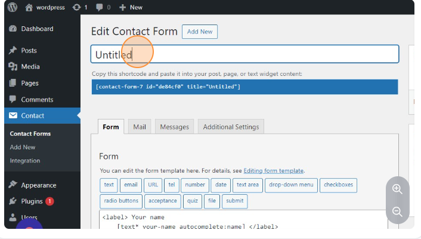Image resolution: width=421 pixels, height=239 pixels.
Task: Switch to the Mail tab
Action: (x=140, y=127)
